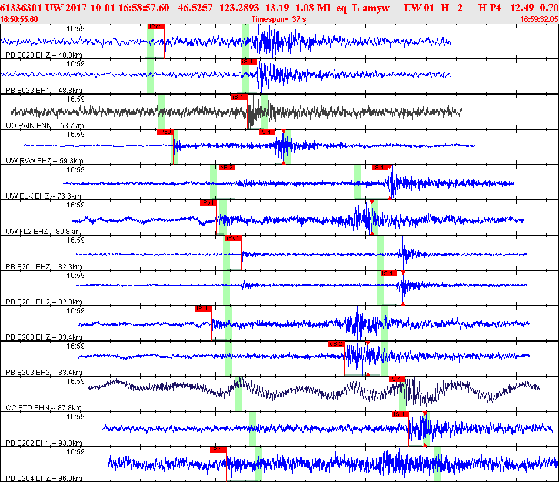Select the iS 1 pick flag on PB B201 EH2
559x482 pixels.
click(388, 273)
